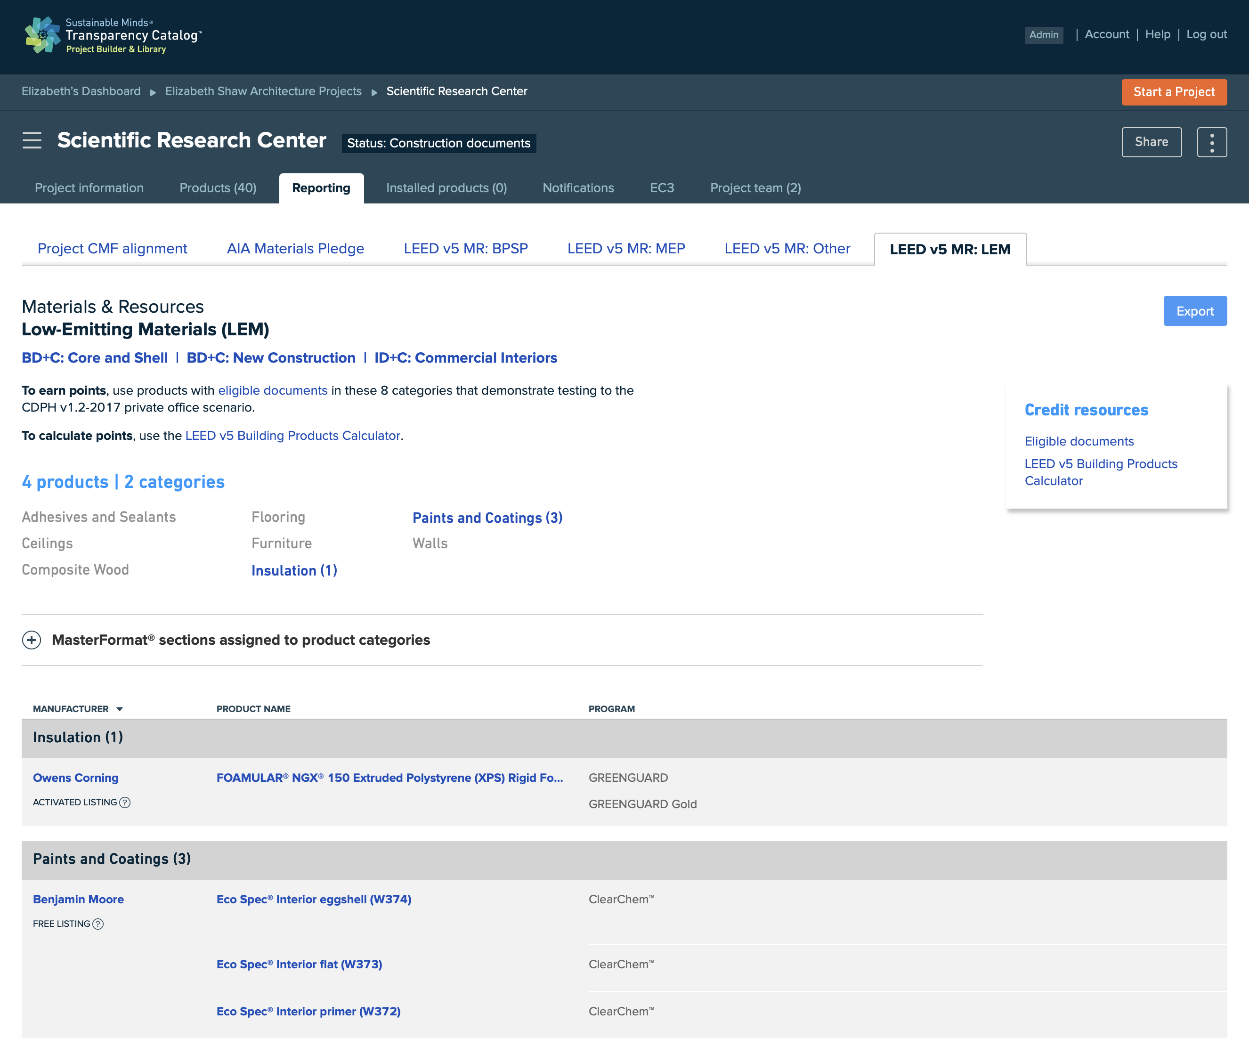Open ID+C: Commercial Interiors link
The image size is (1249, 1054).
pyautogui.click(x=465, y=358)
